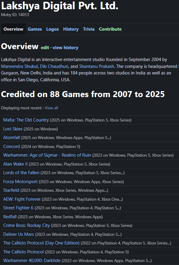The width and height of the screenshot is (179, 265).
Task: Open Crime Boss: Rockay City link
Action: (26, 225)
